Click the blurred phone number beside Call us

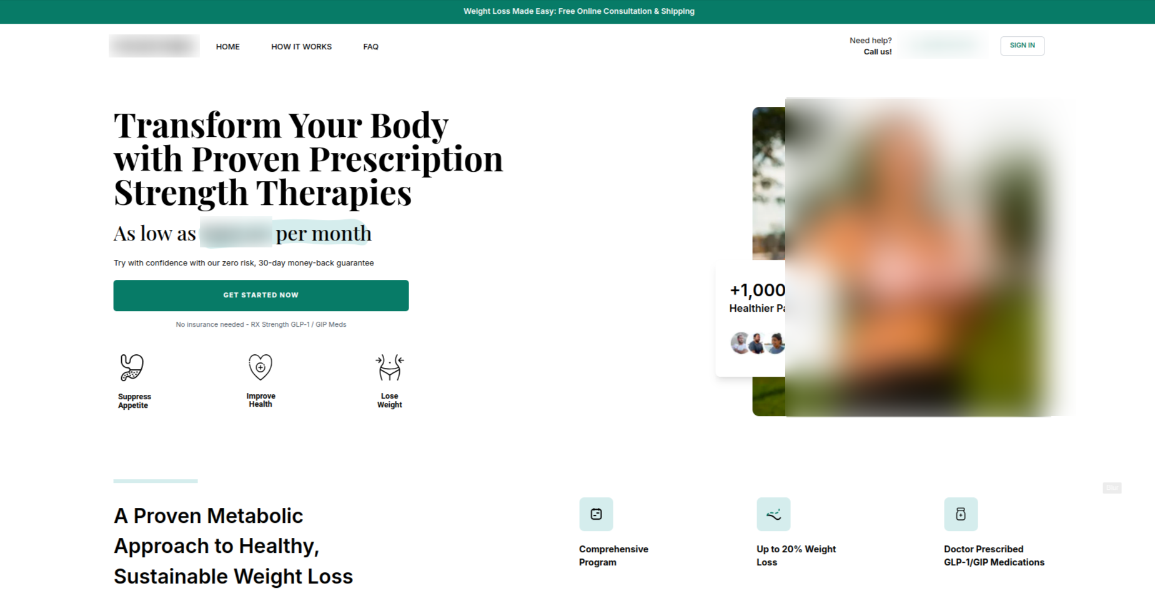coord(944,45)
